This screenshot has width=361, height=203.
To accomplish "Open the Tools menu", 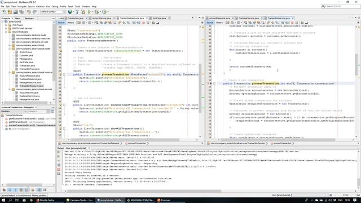I will pyautogui.click(x=77, y=7).
